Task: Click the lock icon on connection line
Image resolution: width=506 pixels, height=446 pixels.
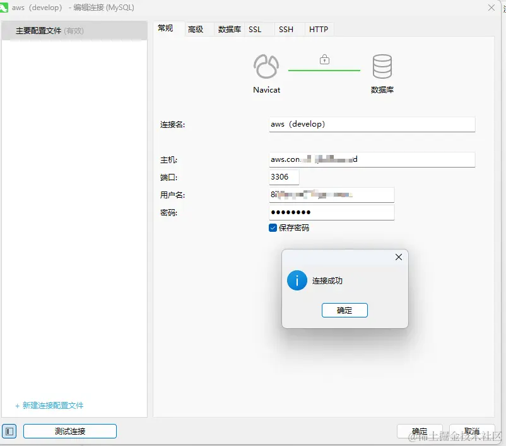Action: tap(324, 59)
